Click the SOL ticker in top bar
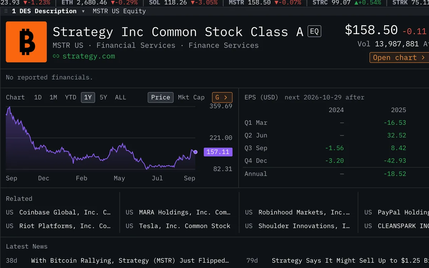The height and width of the screenshot is (268, 429). [x=183, y=3]
